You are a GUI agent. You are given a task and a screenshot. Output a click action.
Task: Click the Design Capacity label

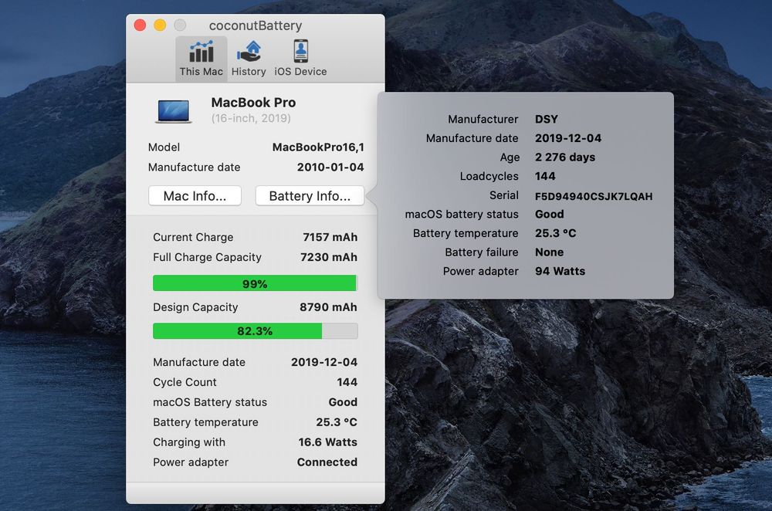coord(195,307)
